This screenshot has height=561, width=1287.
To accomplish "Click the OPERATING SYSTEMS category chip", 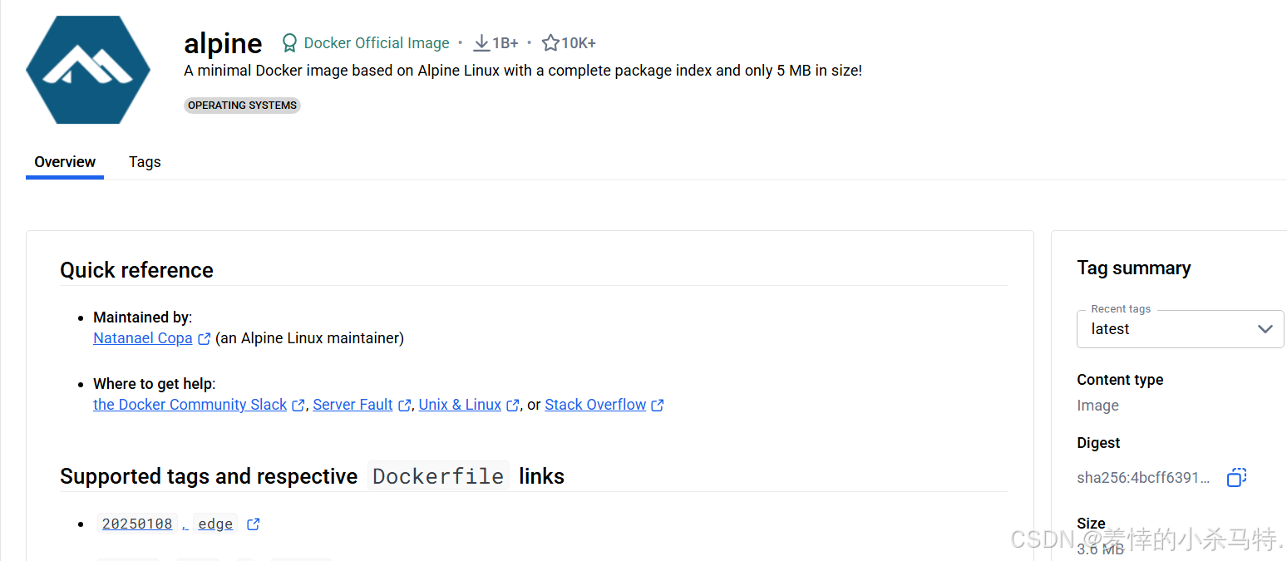I will click(x=242, y=106).
